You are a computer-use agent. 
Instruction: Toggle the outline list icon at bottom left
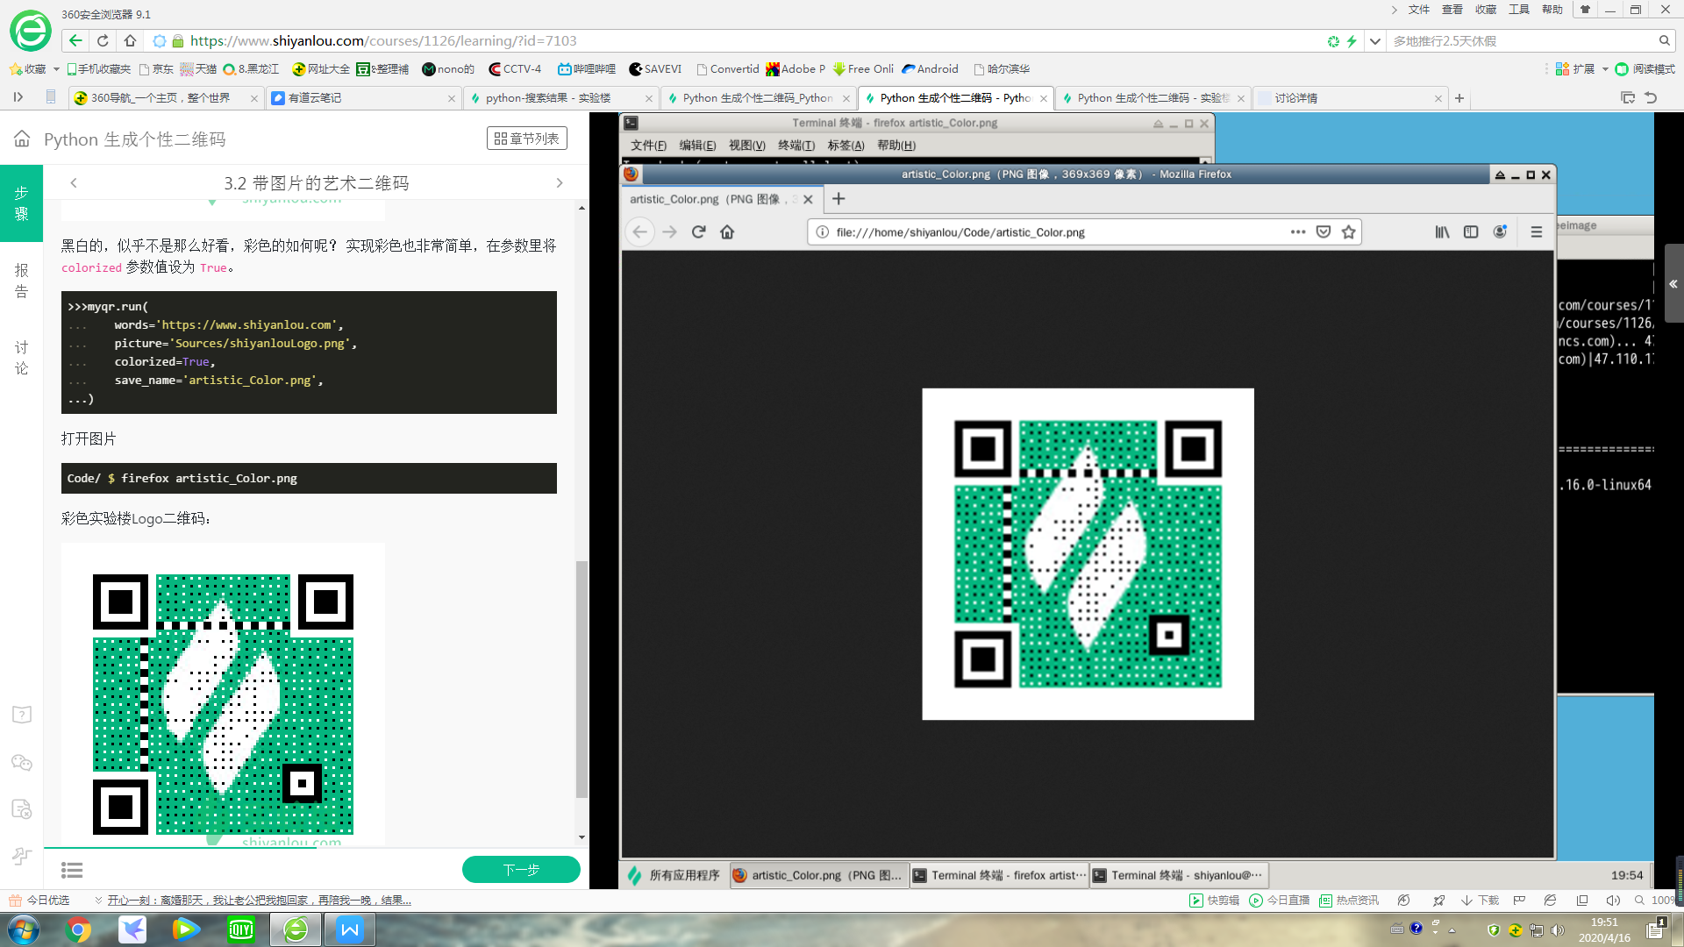point(72,870)
